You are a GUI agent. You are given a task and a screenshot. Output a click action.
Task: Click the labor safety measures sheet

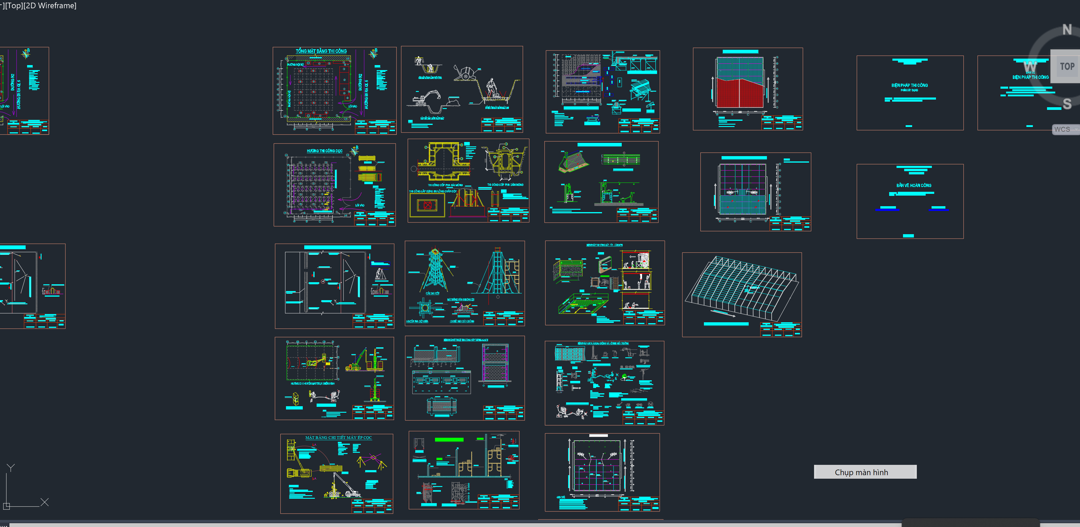coord(604,383)
